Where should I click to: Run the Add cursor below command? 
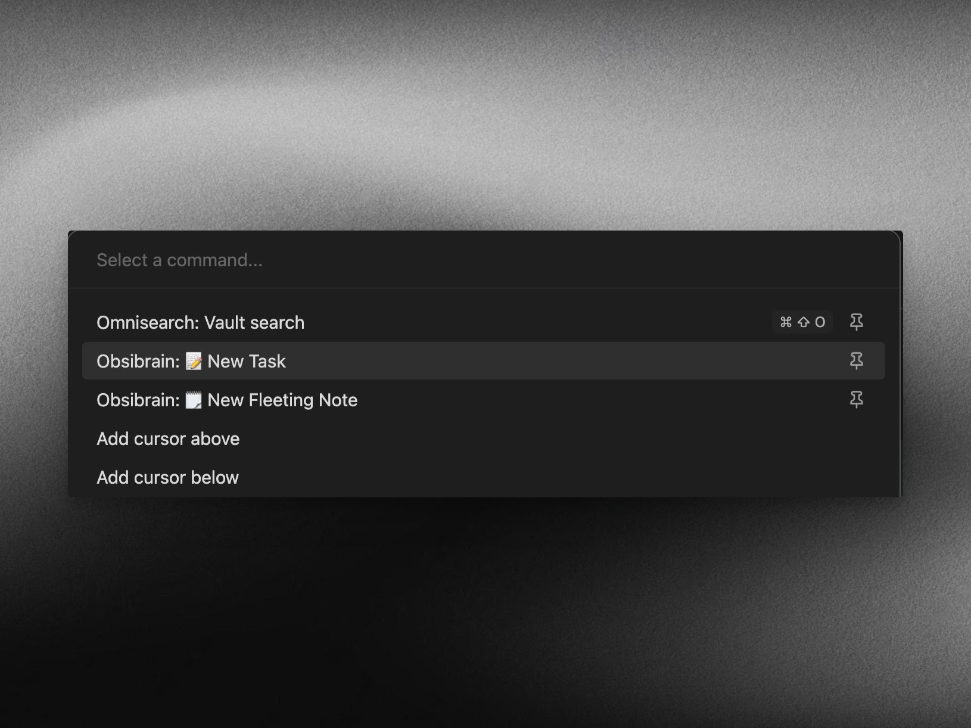tap(484, 477)
